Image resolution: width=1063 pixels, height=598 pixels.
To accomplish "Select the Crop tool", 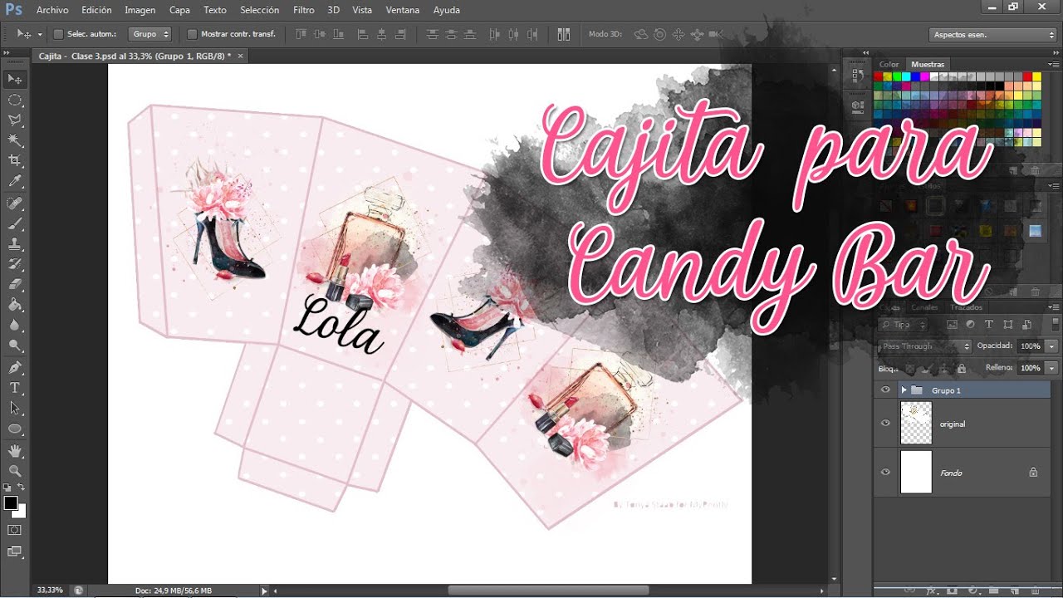I will click(x=15, y=161).
